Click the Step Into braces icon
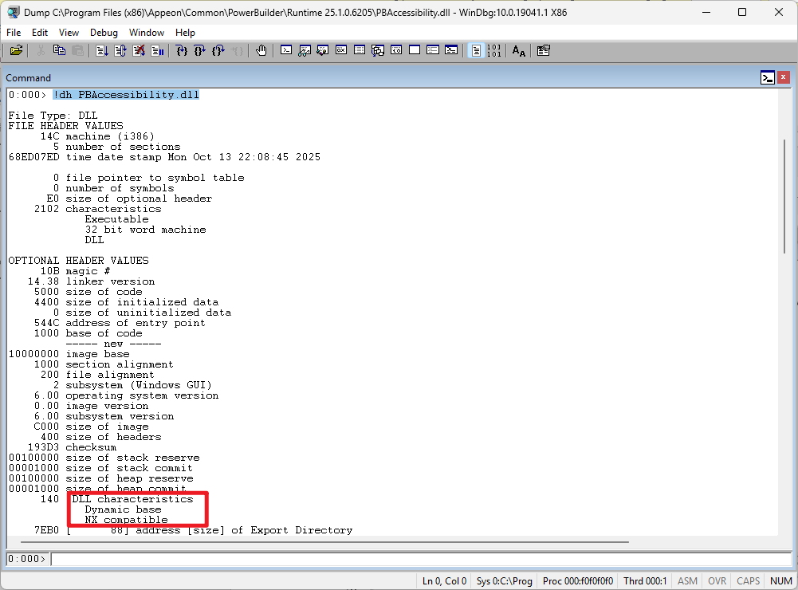This screenshot has height=590, width=798. [182, 50]
